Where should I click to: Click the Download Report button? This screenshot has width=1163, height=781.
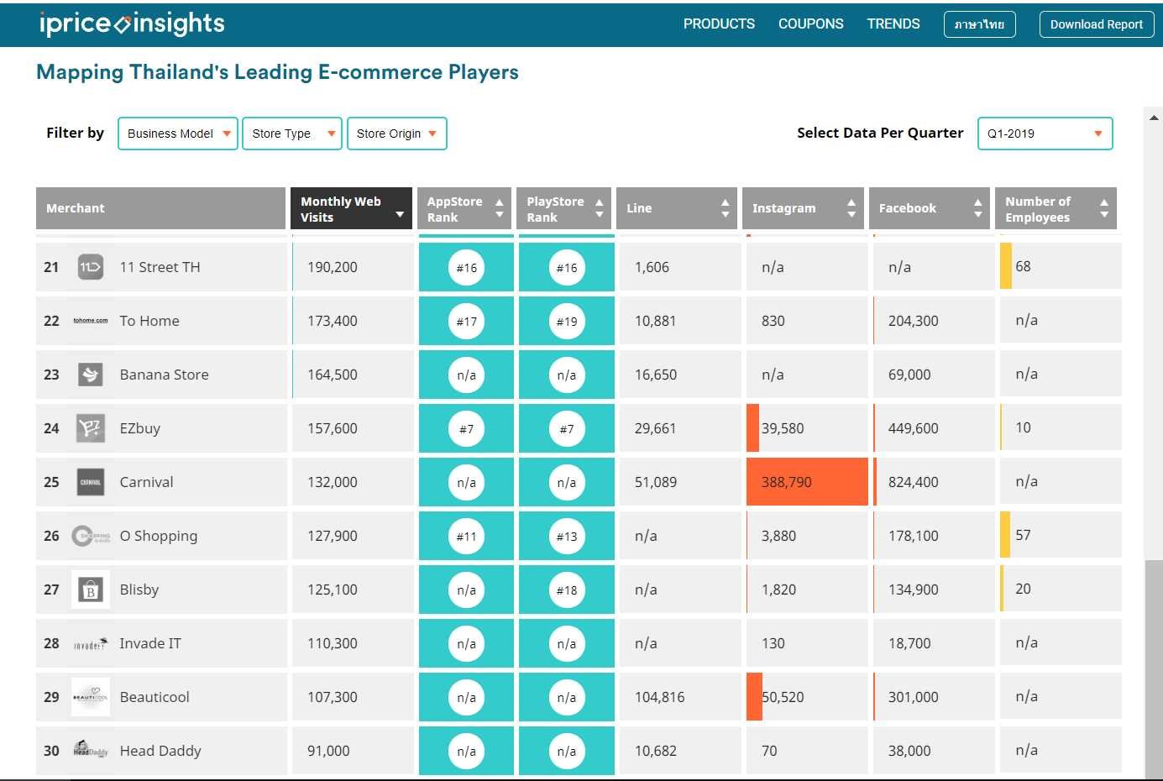click(1097, 24)
